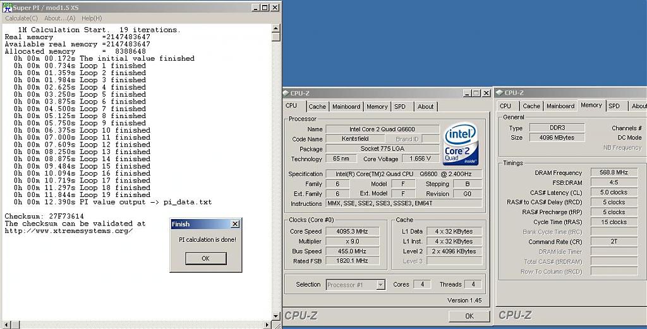Click the Rated FSB value 1820.1 MHz
The image size is (647, 329).
point(353,261)
